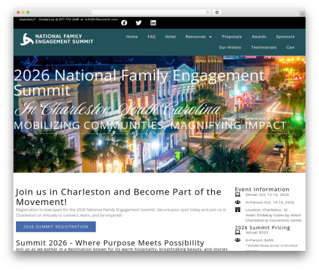Click the In-Person: $699 price text
This screenshot has width=319, height=270.
pos(259,240)
